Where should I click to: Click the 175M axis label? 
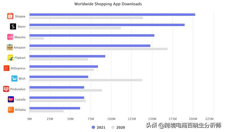click(173, 119)
